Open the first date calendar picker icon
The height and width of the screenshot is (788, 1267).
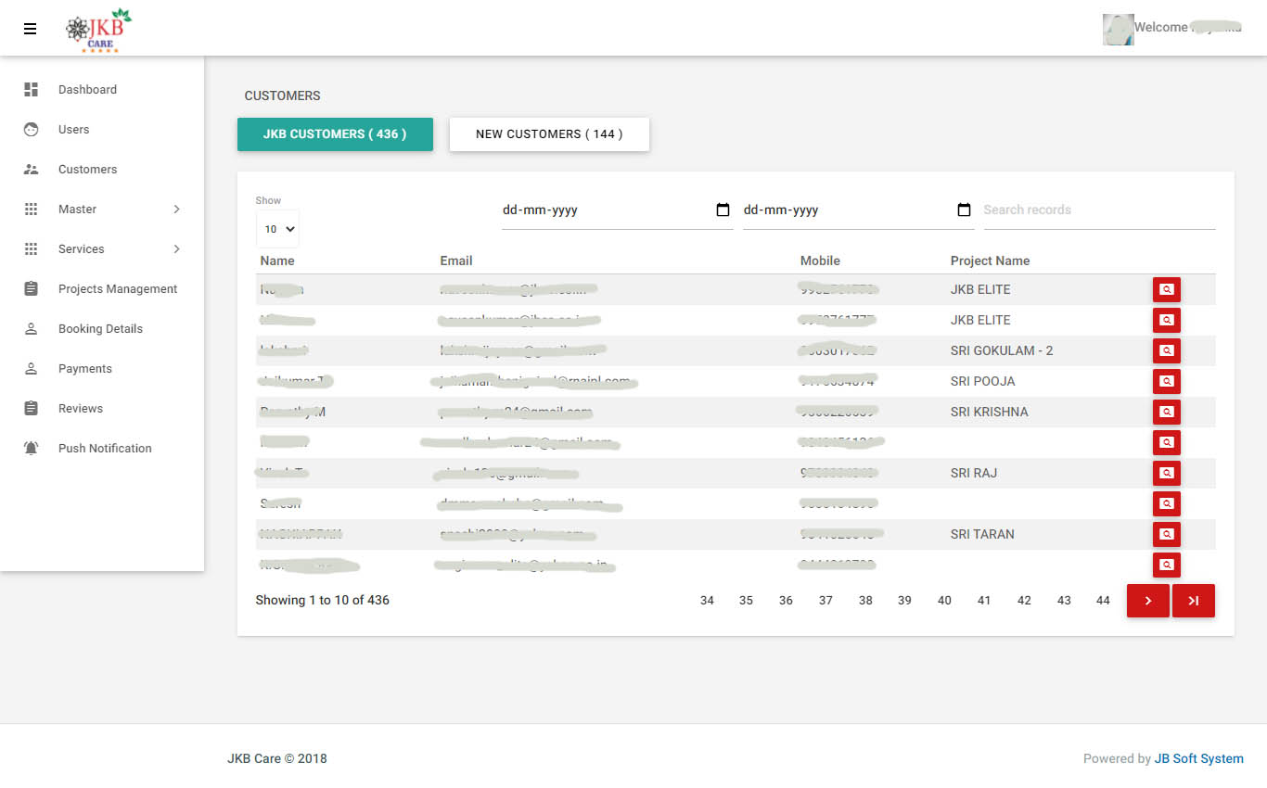click(723, 210)
